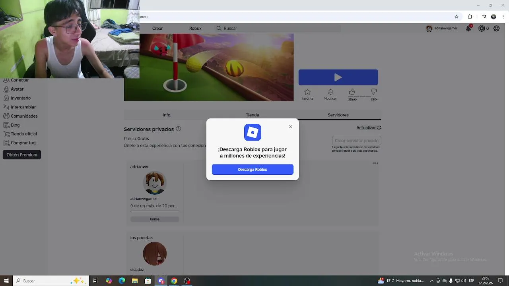Viewport: 509px width, 286px height.
Task: Open Microsoft Edge from the taskbar
Action: click(x=122, y=281)
